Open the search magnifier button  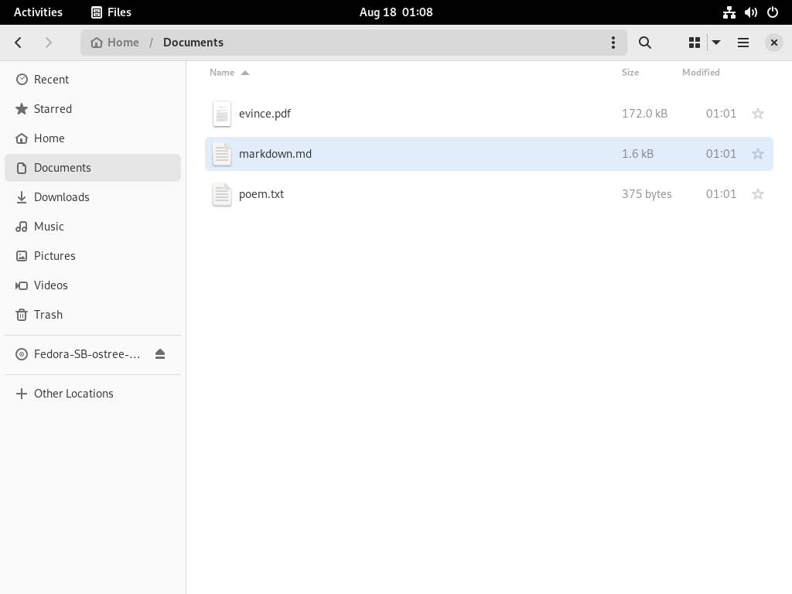coord(645,43)
